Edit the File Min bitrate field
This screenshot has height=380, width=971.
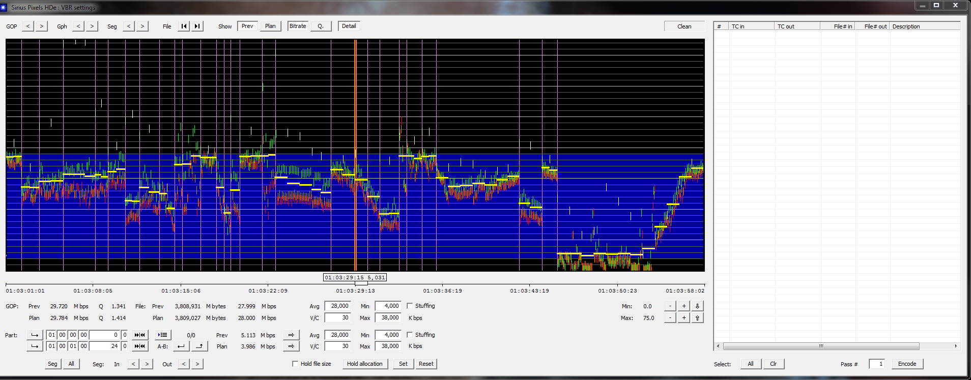[x=388, y=306]
